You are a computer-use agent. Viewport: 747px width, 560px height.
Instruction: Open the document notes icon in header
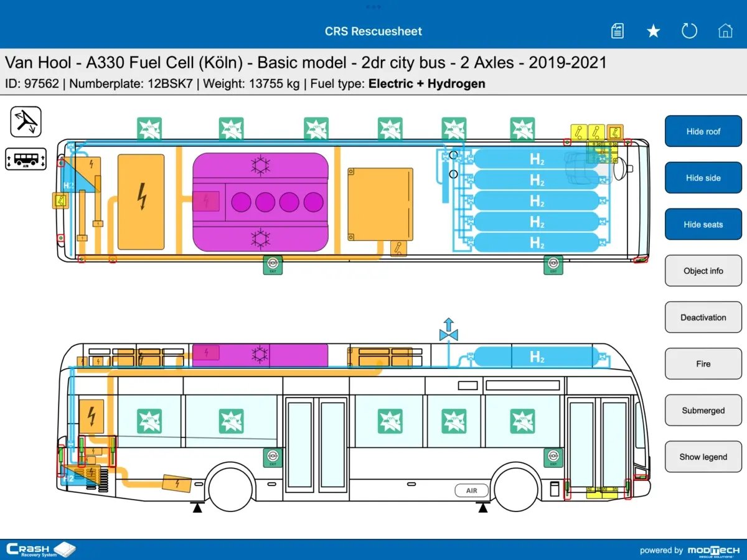[x=617, y=31]
